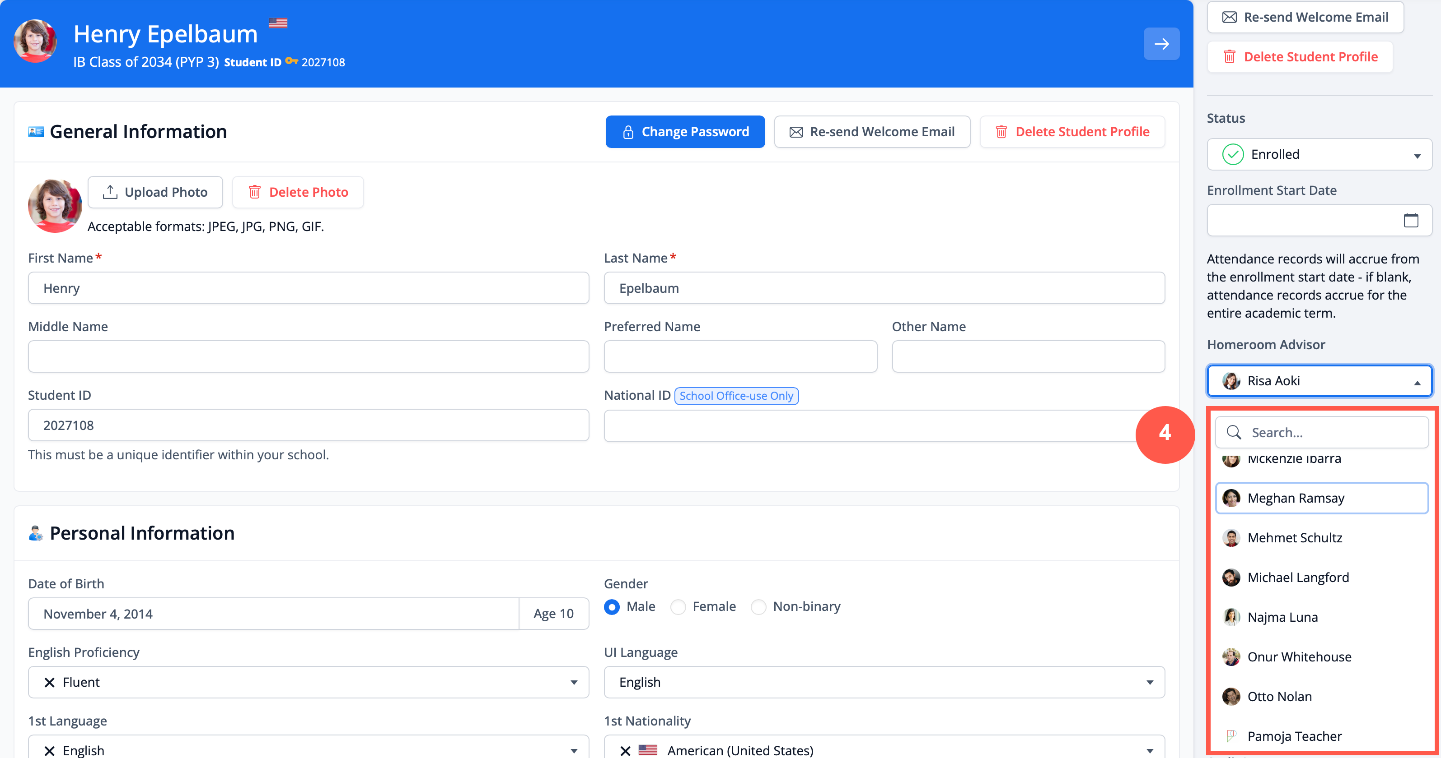Click the key icon beside Student ID

click(x=291, y=61)
